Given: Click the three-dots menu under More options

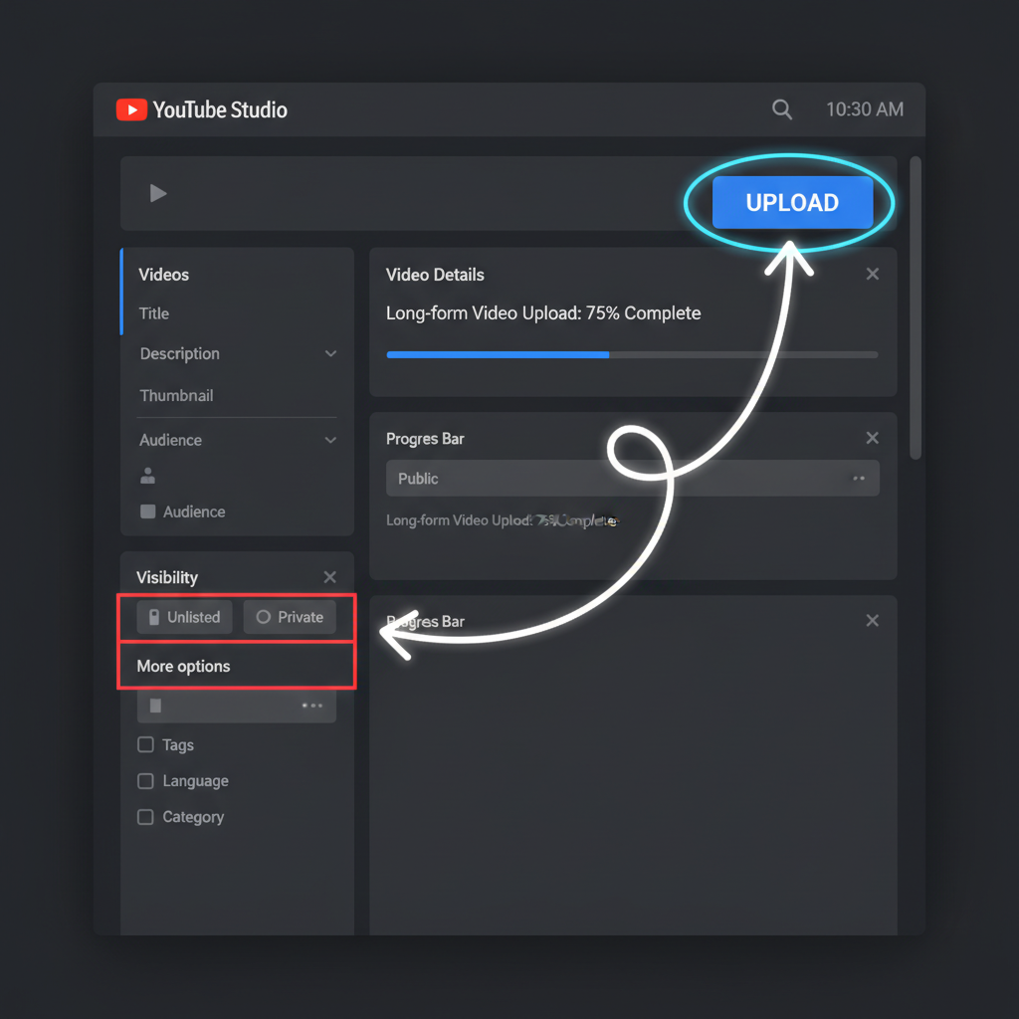Looking at the screenshot, I should click(311, 706).
